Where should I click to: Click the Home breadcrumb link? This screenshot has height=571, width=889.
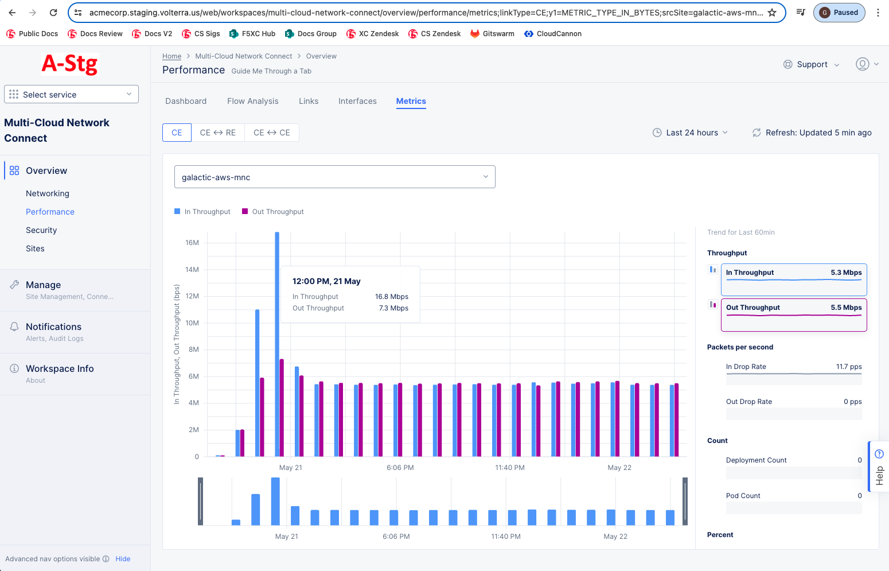click(x=171, y=56)
